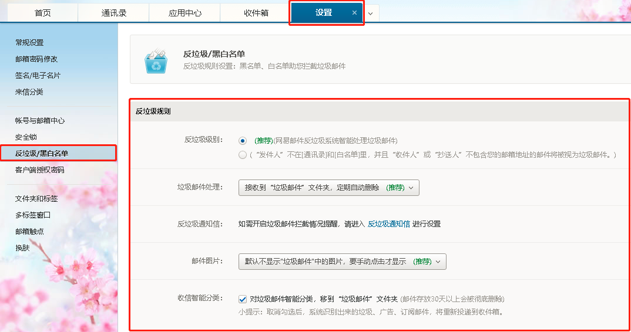This screenshot has width=631, height=332.
Task: Open 邮箱触点 settings
Action: point(29,232)
